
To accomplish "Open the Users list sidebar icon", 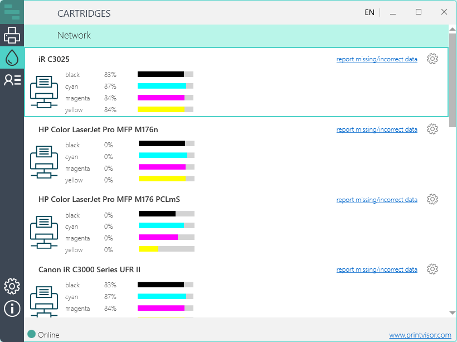I will click(12, 80).
